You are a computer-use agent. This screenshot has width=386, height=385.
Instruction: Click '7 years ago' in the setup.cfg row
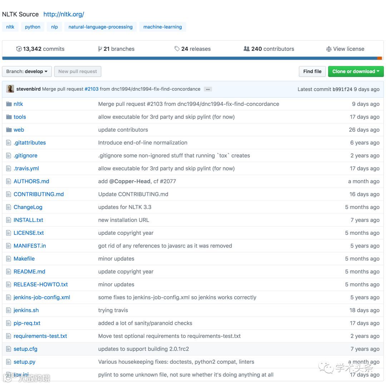(365, 349)
